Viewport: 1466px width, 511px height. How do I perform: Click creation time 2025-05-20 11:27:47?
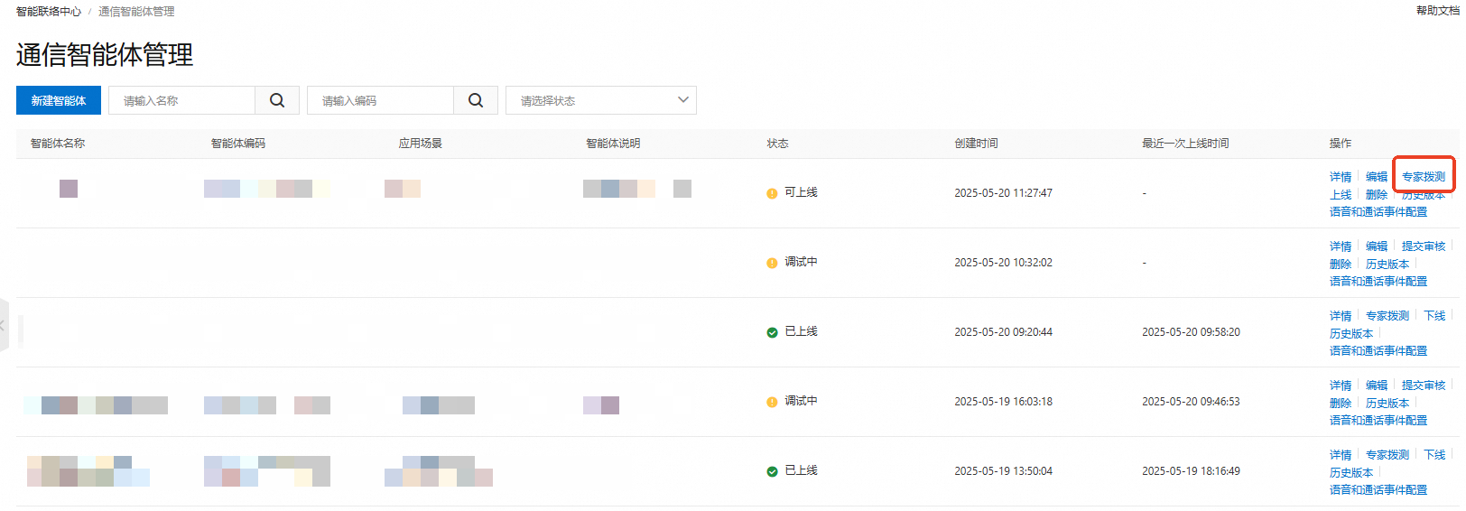[1004, 193]
